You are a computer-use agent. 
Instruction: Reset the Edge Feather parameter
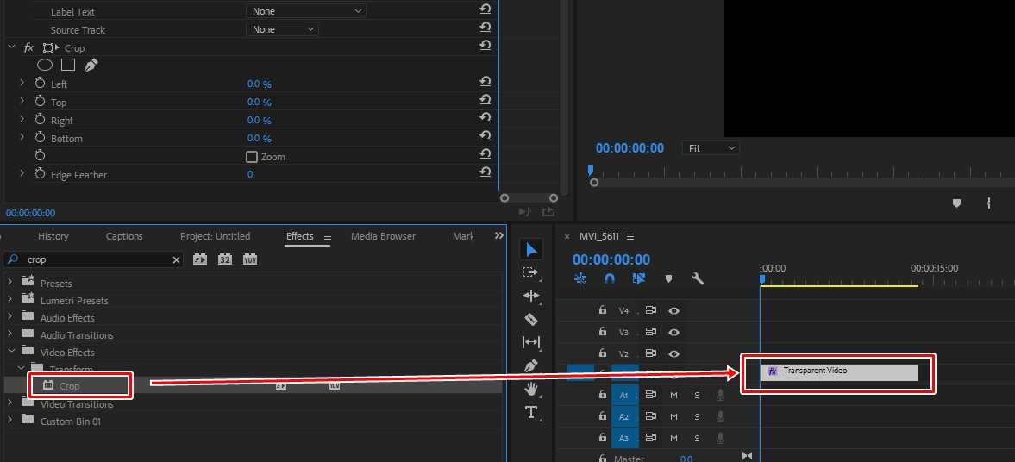[485, 172]
